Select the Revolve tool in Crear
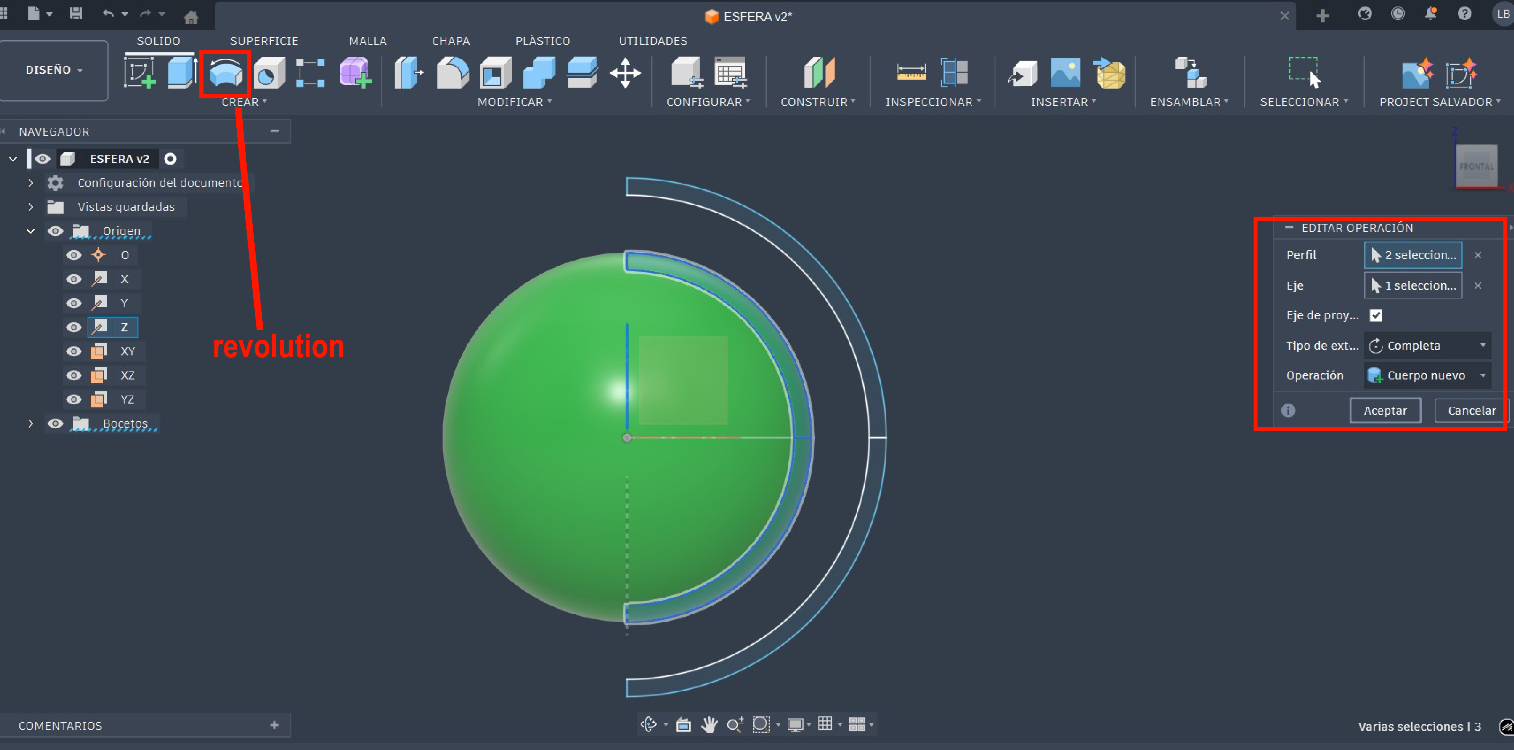 pos(226,73)
